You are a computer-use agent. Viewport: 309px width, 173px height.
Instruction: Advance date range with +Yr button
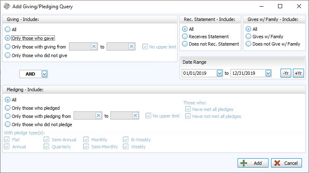298,73
